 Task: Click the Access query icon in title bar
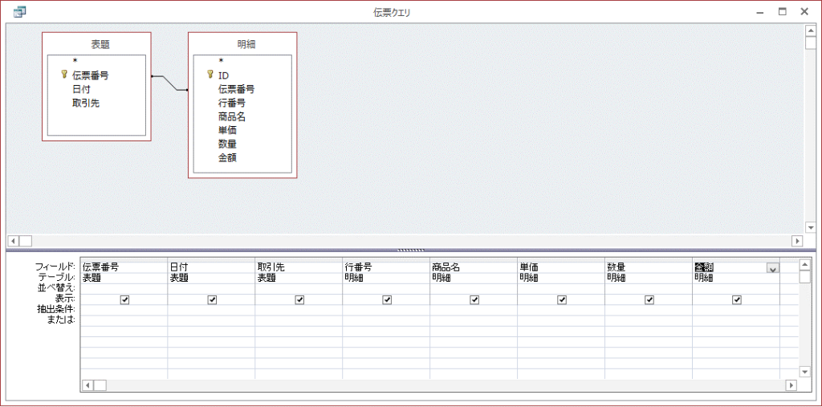click(20, 12)
